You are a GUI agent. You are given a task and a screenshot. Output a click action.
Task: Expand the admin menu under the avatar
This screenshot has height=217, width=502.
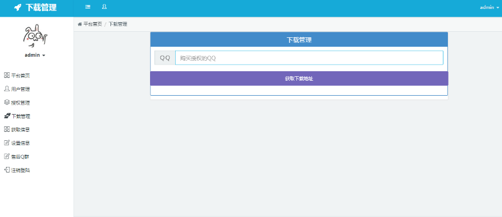[x=35, y=55]
